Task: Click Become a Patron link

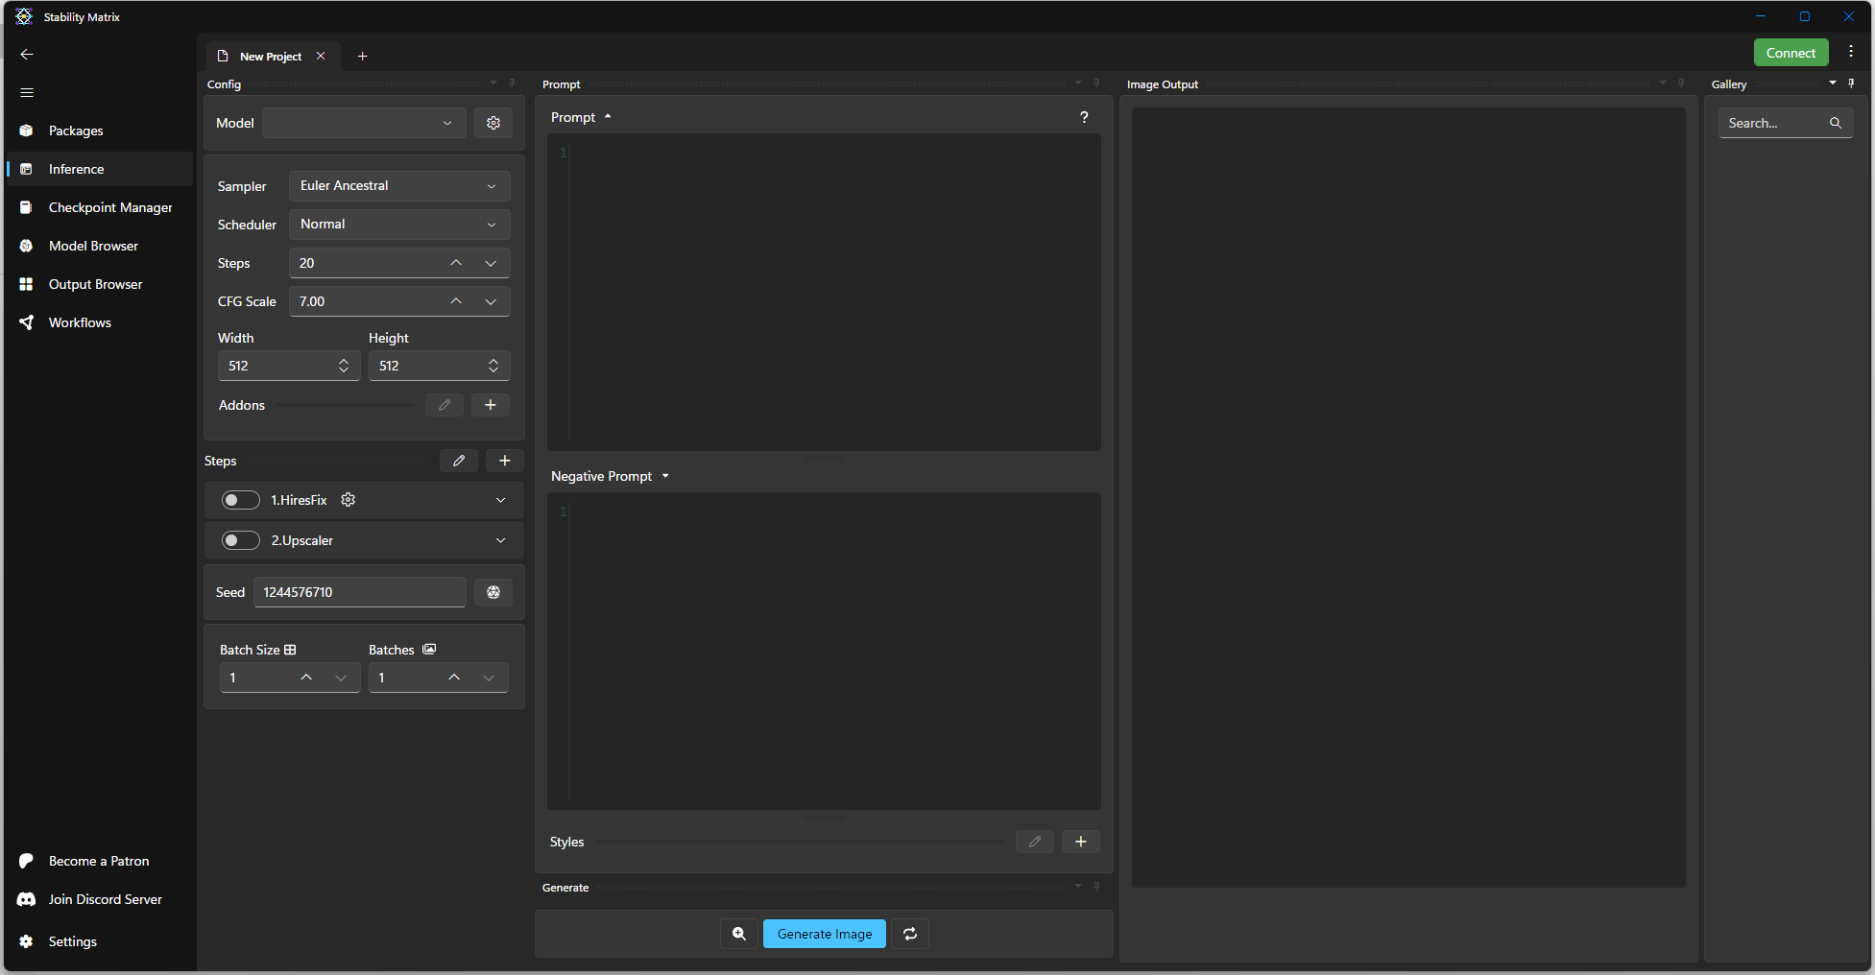Action: click(99, 861)
